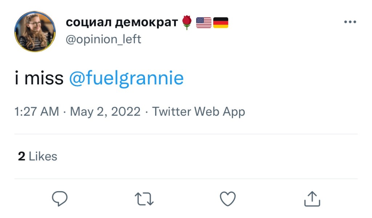Click the Twitter Web App source label
Image resolution: width=372 pixels, height=218 pixels.
click(198, 112)
